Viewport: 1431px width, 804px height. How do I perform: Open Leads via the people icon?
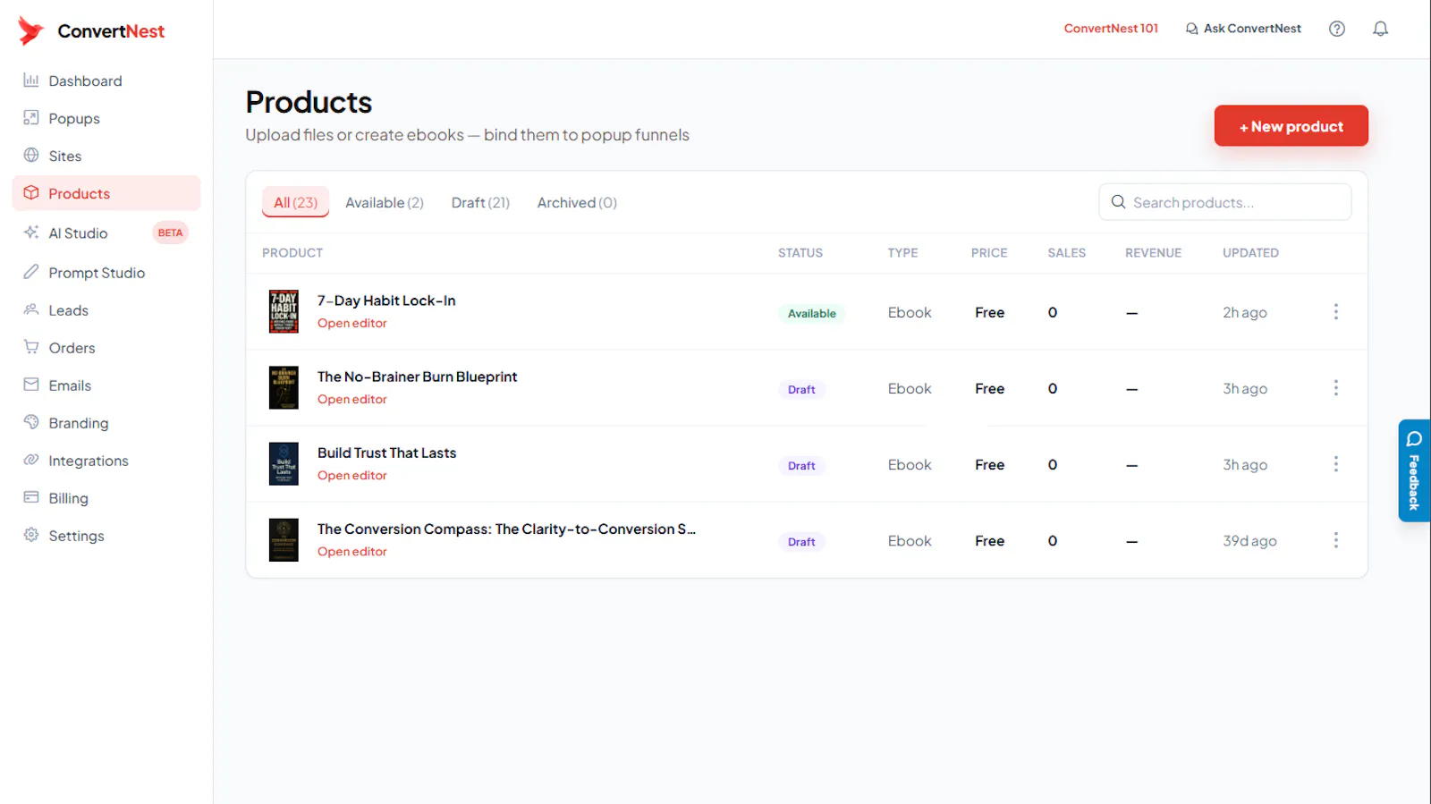(31, 309)
